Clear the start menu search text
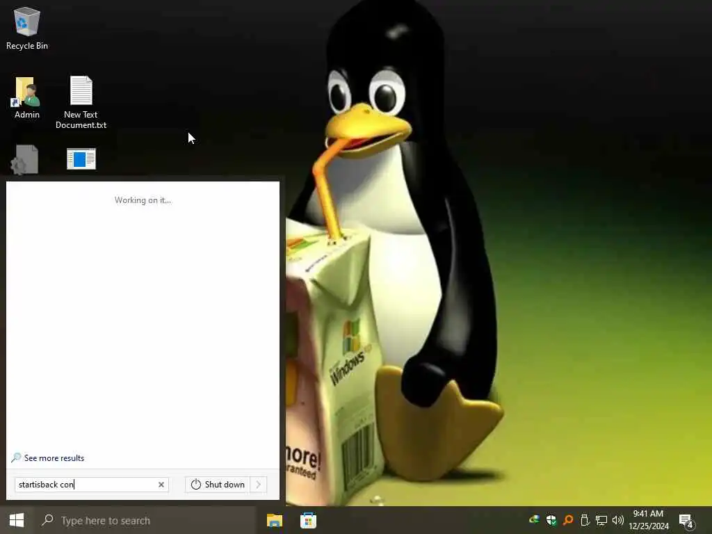 click(x=161, y=485)
